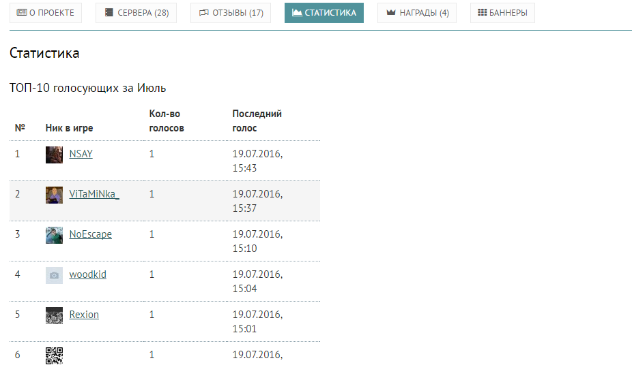The width and height of the screenshot is (632, 365).
Task: Click the comments icon on ОТЗЫВЫ
Action: coord(204,13)
